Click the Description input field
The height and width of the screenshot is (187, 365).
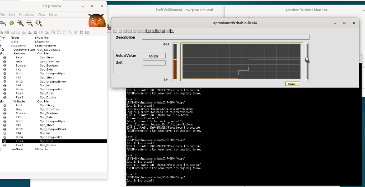pyautogui.click(x=226, y=37)
